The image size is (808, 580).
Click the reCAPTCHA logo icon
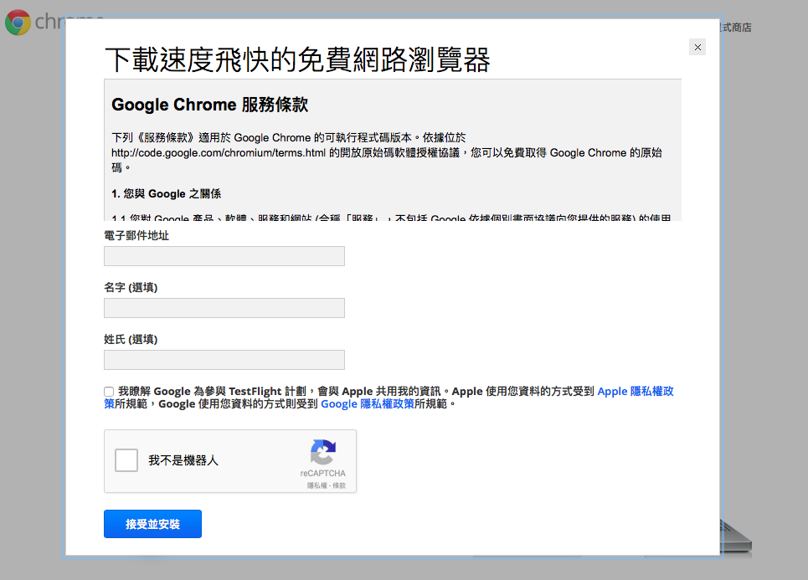[x=323, y=453]
